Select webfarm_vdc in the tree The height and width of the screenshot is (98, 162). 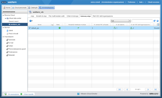(15, 24)
